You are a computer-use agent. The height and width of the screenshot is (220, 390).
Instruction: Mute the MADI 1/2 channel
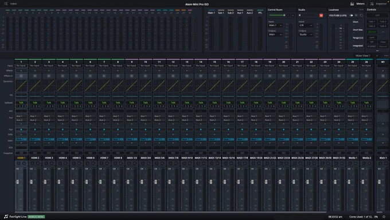coord(135,163)
